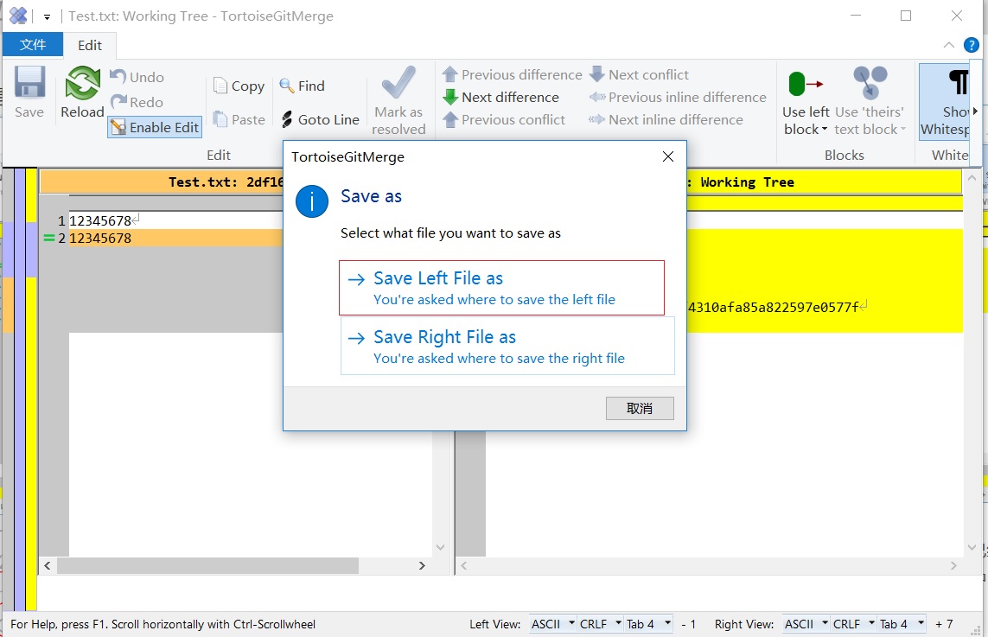Click the hash text ending e0577f

(x=774, y=308)
